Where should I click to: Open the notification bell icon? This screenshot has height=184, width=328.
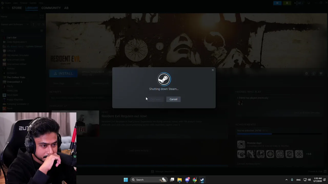325,180
